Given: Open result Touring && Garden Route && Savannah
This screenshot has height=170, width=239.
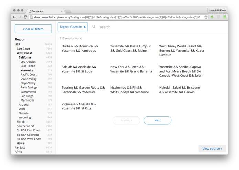Looking at the screenshot, I should click(83, 90).
